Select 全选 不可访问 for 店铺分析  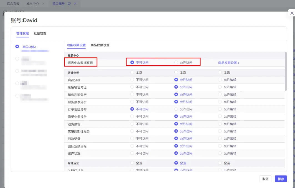pyautogui.click(x=132, y=72)
